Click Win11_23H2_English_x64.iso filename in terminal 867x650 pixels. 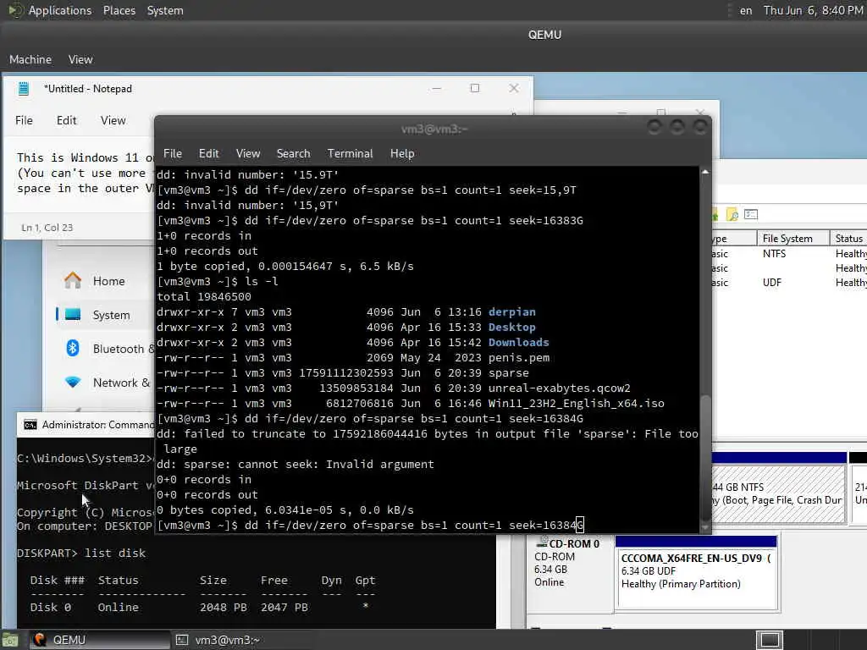point(576,404)
